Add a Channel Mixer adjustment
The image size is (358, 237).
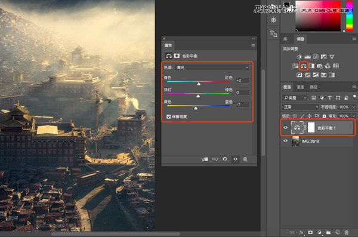tap(328, 66)
